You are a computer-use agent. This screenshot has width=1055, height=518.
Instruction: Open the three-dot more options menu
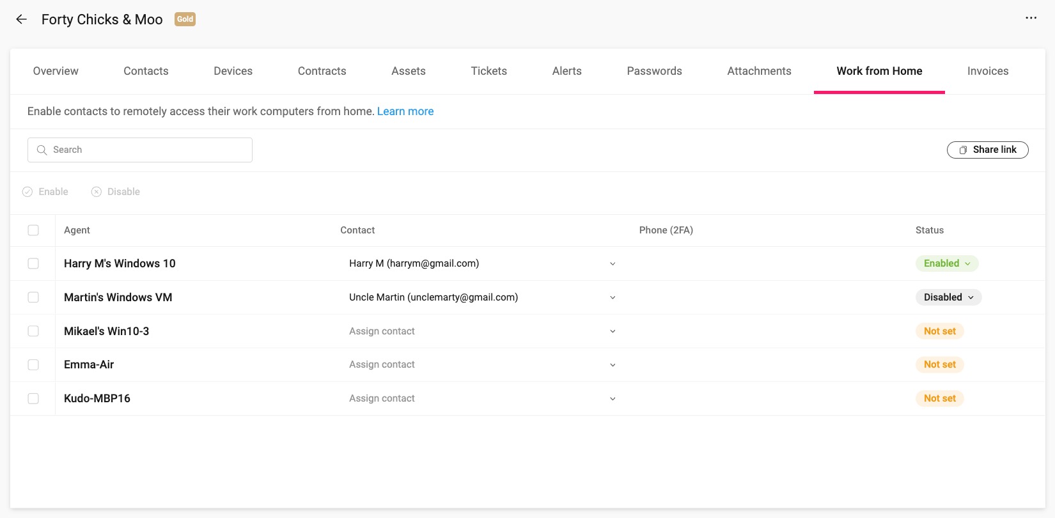(1031, 18)
